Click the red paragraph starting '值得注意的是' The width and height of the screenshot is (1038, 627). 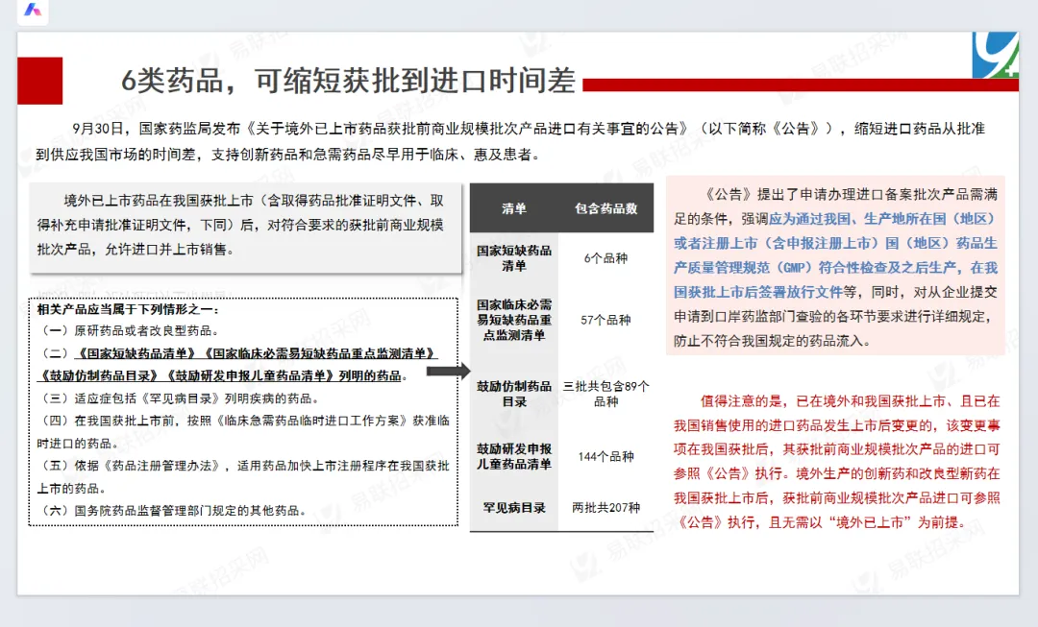pyautogui.click(x=837, y=462)
